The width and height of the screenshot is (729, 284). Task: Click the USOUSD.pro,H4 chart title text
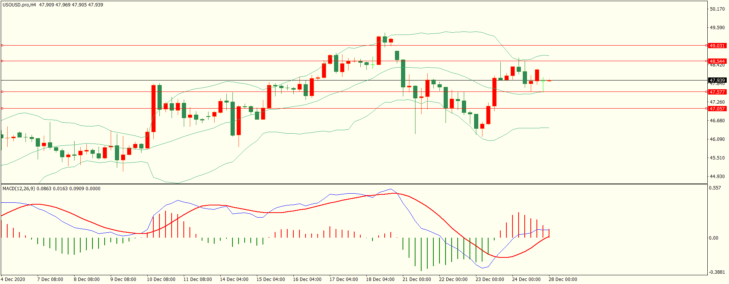[19, 5]
